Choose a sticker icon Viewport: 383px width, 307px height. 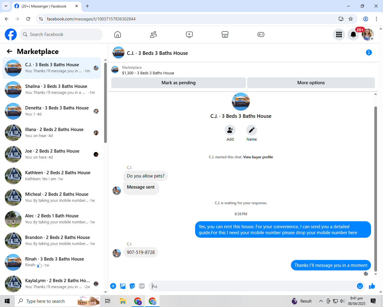point(132,286)
